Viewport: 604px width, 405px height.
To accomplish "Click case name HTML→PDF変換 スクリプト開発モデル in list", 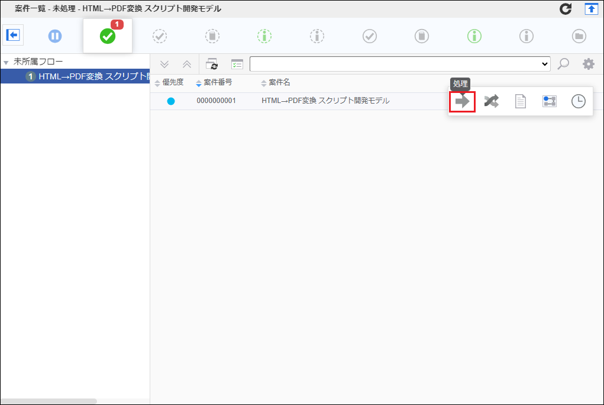I will click(325, 101).
